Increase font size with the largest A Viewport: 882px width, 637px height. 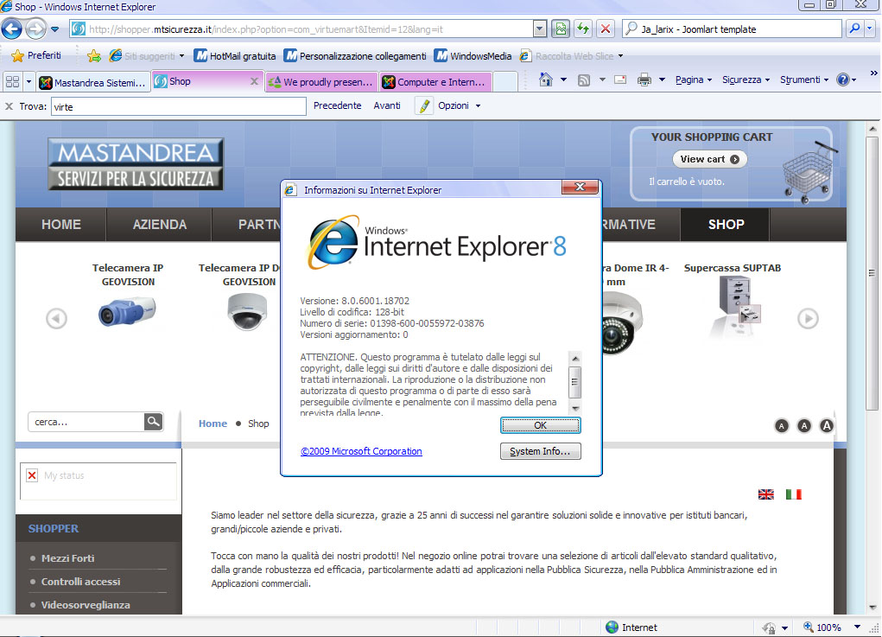[x=827, y=426]
